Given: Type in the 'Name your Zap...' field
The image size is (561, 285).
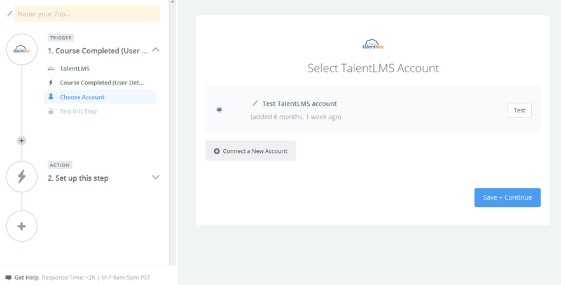Looking at the screenshot, I should click(x=87, y=14).
